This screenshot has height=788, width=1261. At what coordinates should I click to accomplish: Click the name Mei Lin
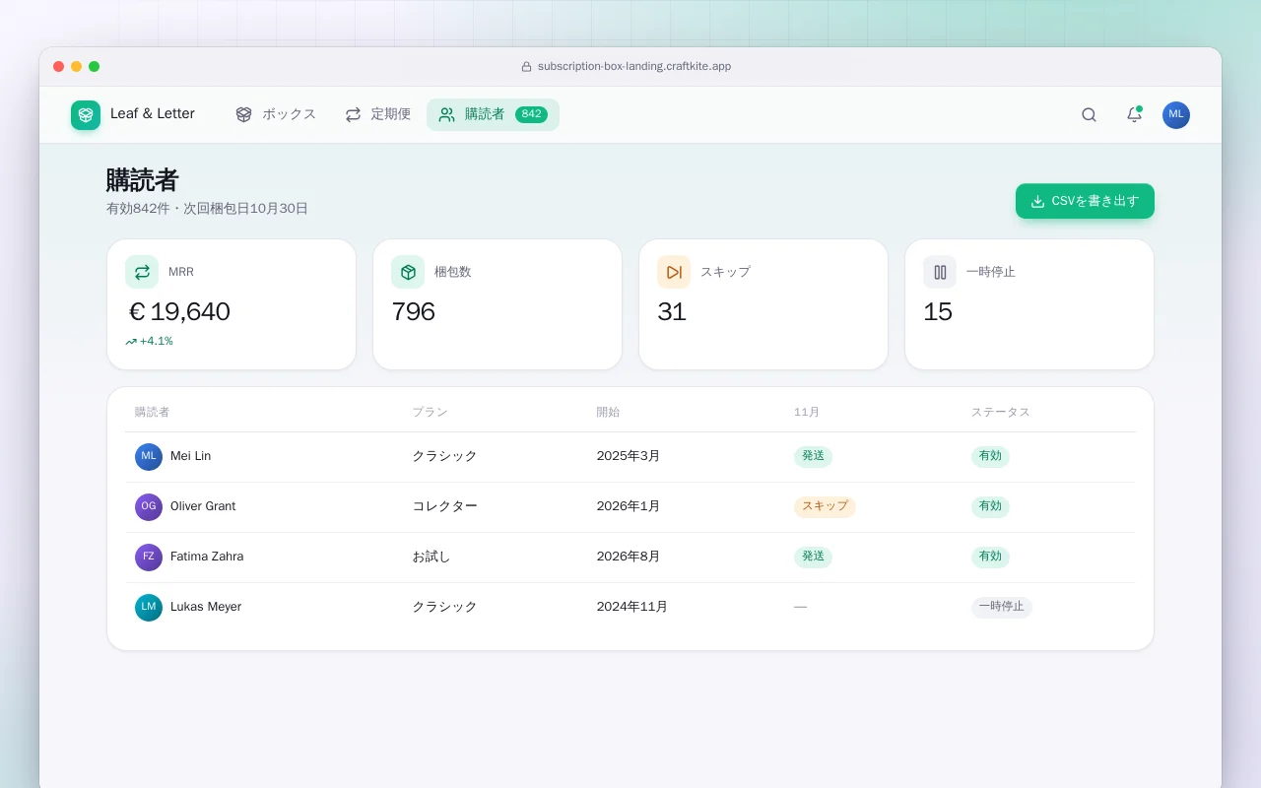(x=190, y=457)
